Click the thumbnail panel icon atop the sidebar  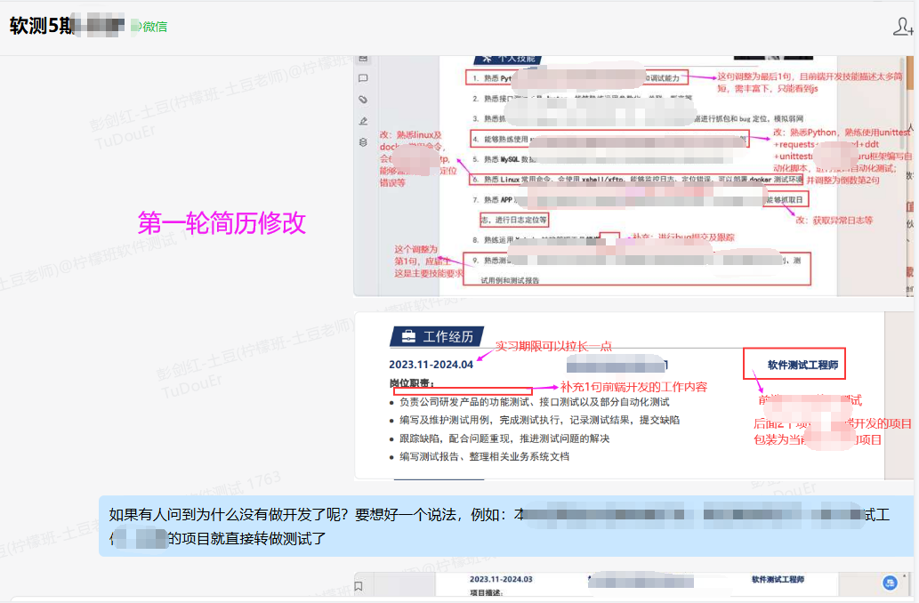coord(363,59)
